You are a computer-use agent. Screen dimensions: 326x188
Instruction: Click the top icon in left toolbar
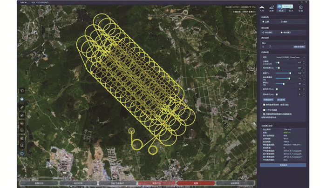pyautogui.click(x=22, y=91)
